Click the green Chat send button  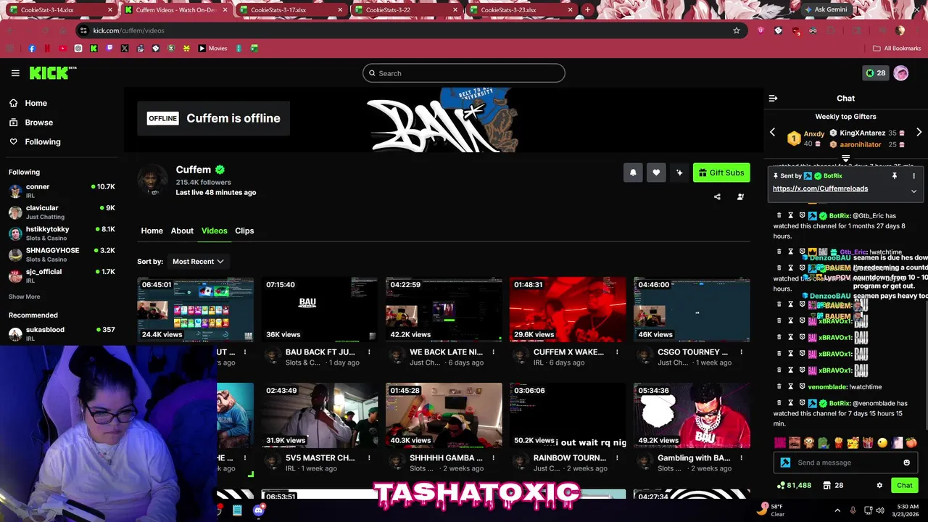tap(904, 485)
